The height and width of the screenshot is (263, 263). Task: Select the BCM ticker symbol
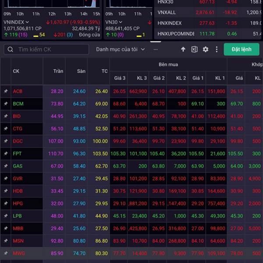click(x=18, y=103)
